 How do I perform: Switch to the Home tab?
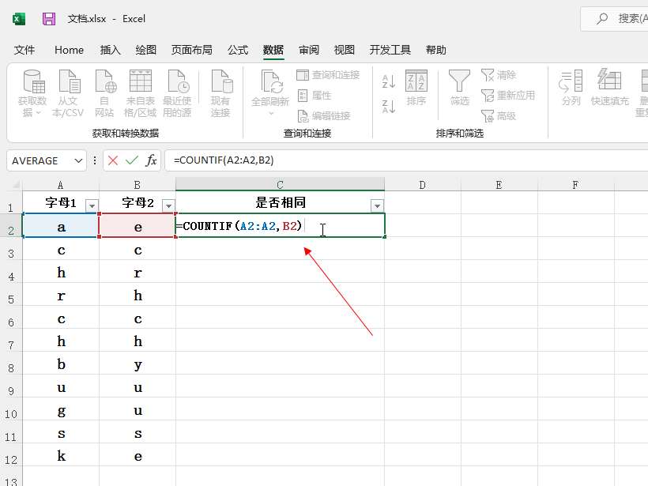69,50
